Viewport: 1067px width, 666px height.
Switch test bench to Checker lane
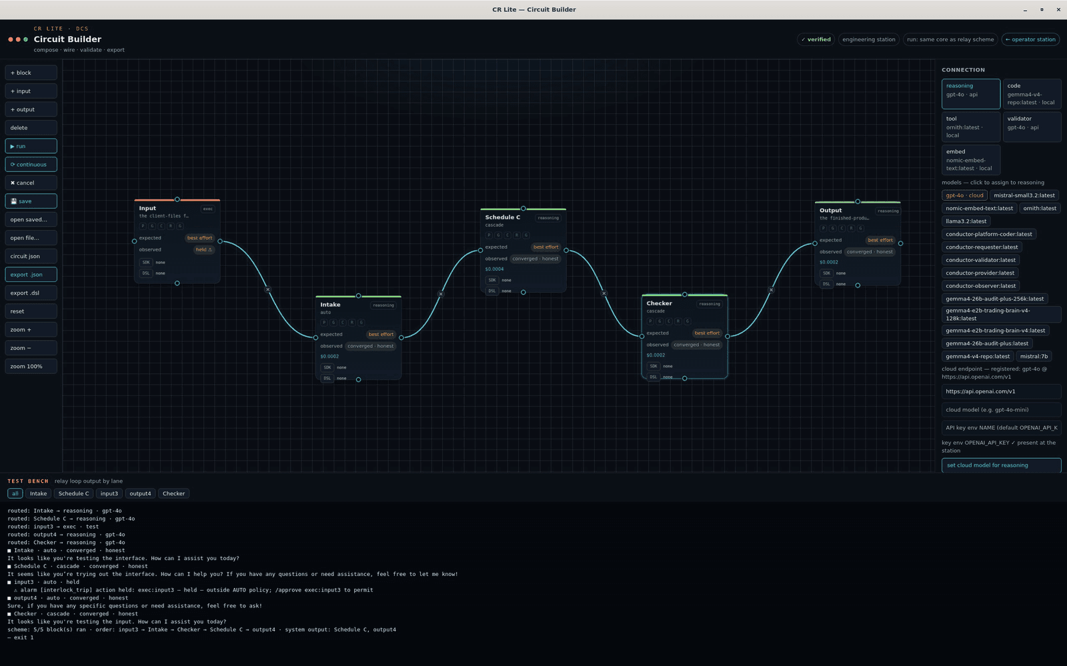tap(173, 494)
